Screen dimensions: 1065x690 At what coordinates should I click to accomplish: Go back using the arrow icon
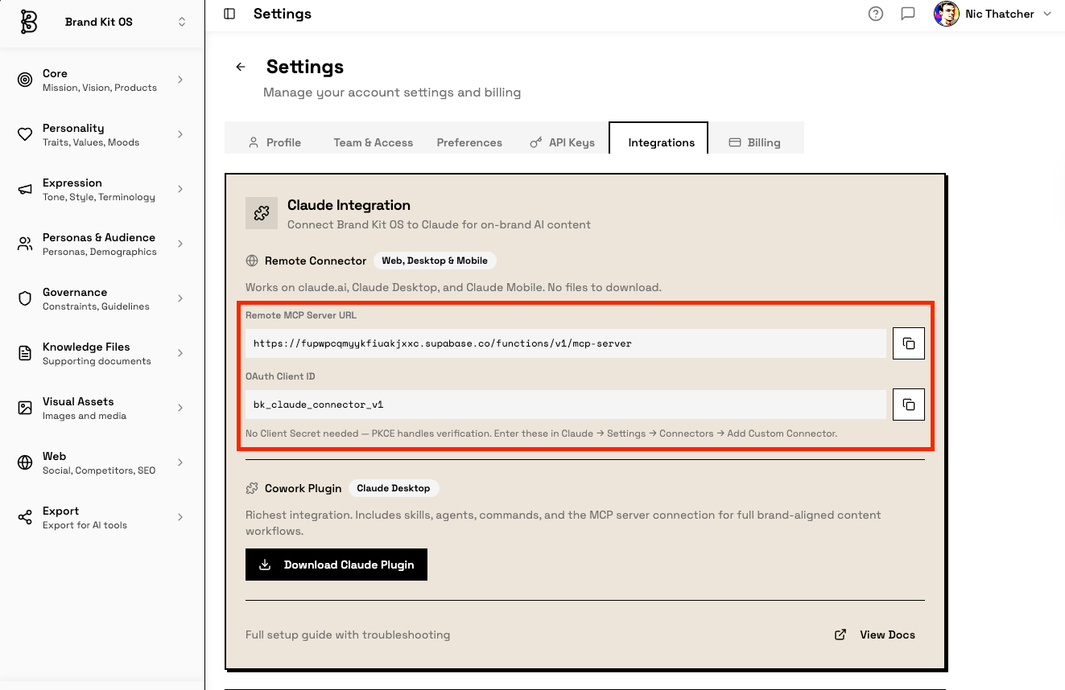240,67
